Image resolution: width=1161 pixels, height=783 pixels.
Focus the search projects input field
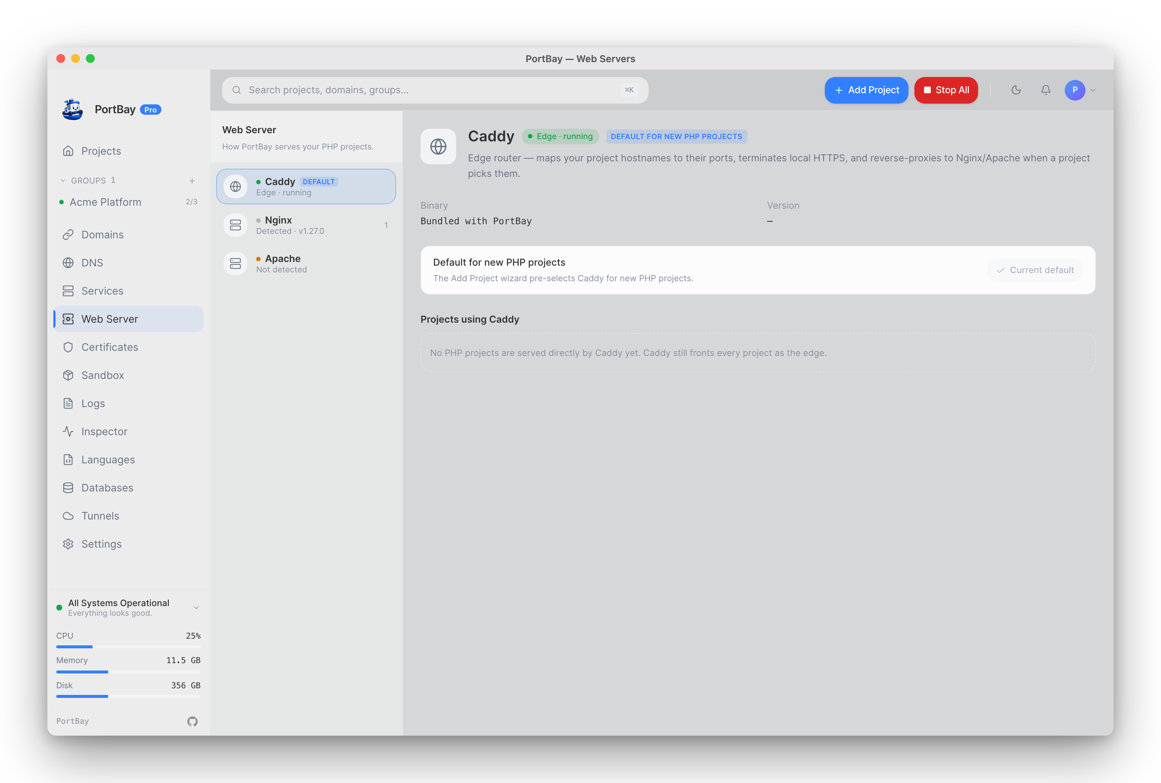click(435, 90)
